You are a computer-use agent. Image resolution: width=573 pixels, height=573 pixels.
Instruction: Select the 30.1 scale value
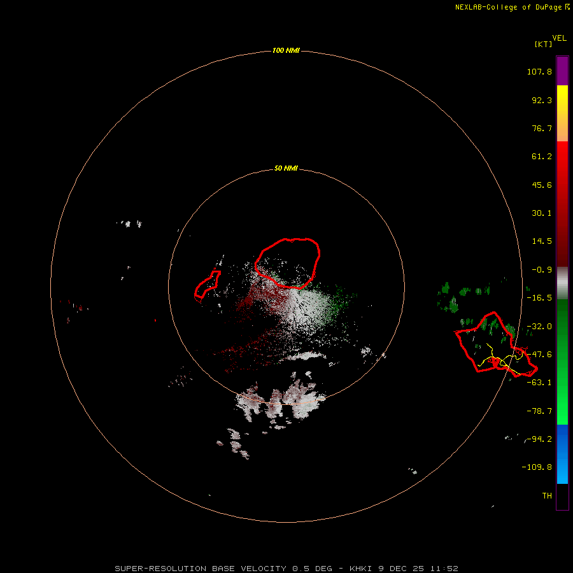pyautogui.click(x=542, y=213)
